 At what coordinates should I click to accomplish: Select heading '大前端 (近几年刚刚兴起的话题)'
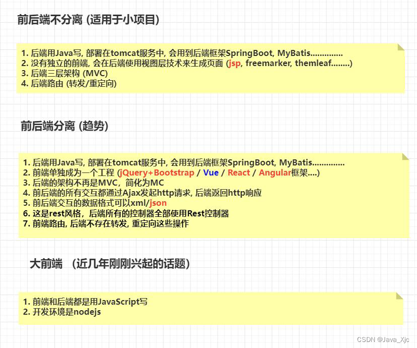click(x=110, y=264)
